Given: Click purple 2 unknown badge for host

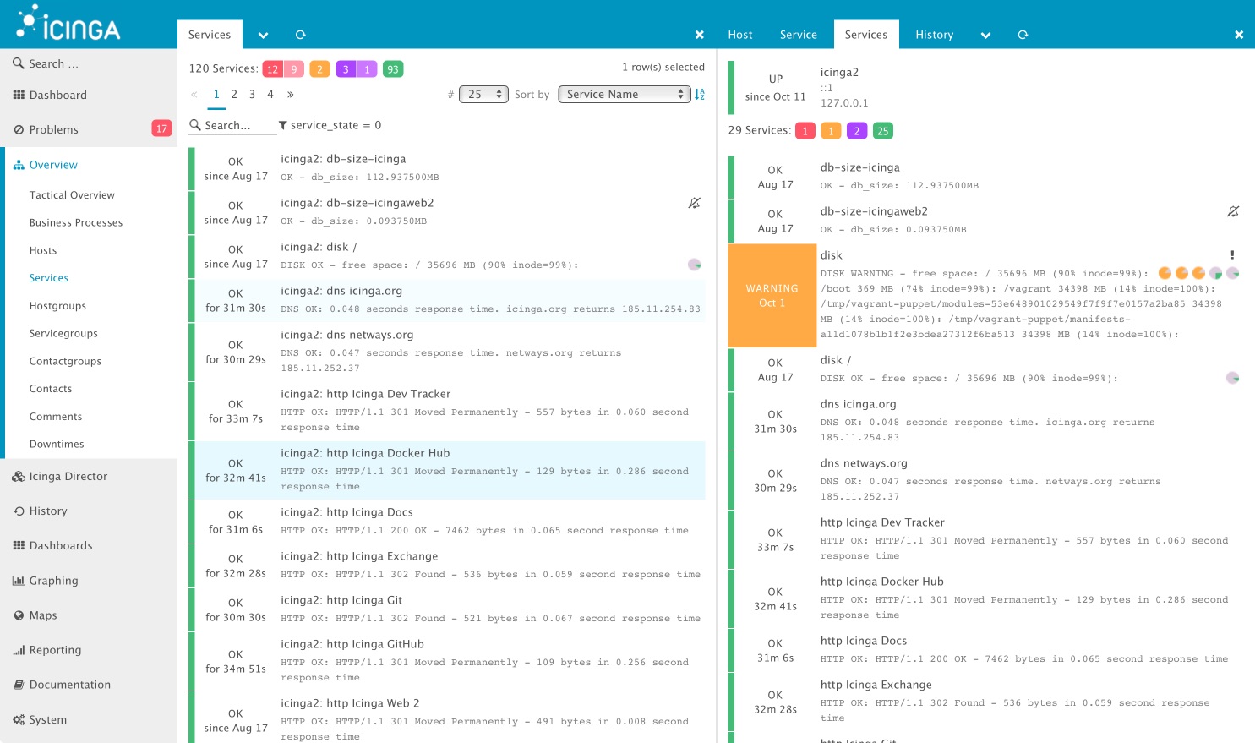Looking at the screenshot, I should [856, 131].
